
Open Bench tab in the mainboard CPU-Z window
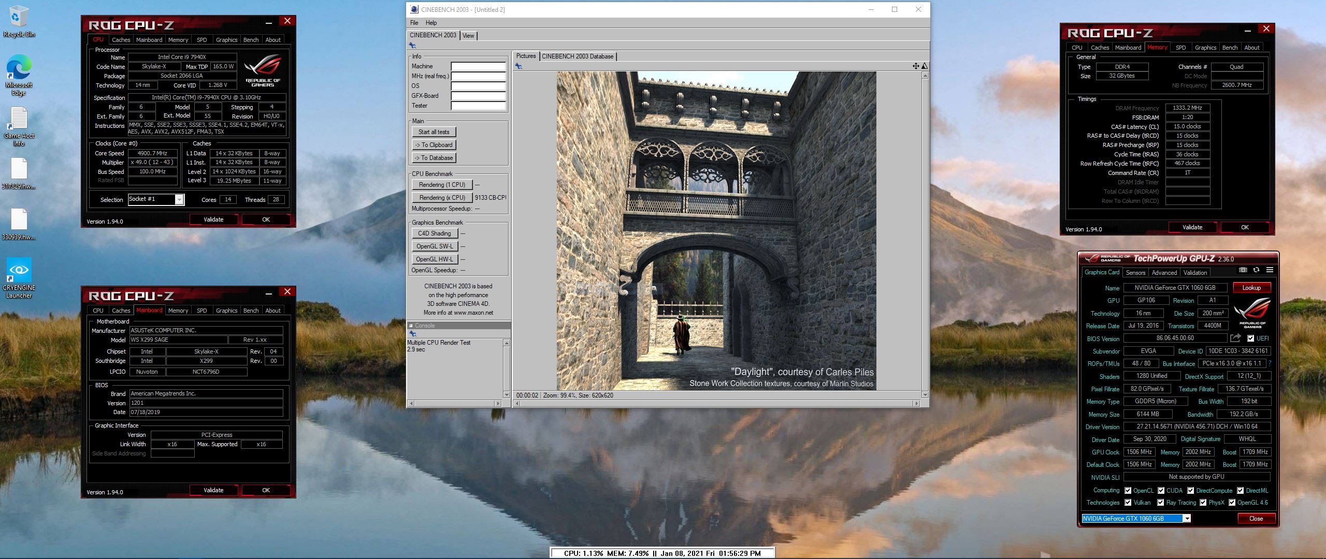click(x=251, y=311)
